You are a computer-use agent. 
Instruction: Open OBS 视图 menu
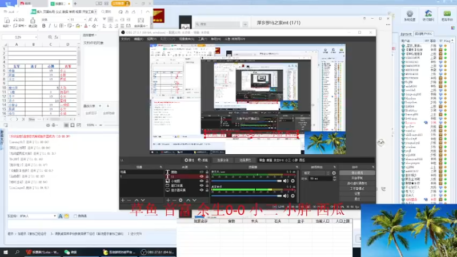tap(151, 39)
